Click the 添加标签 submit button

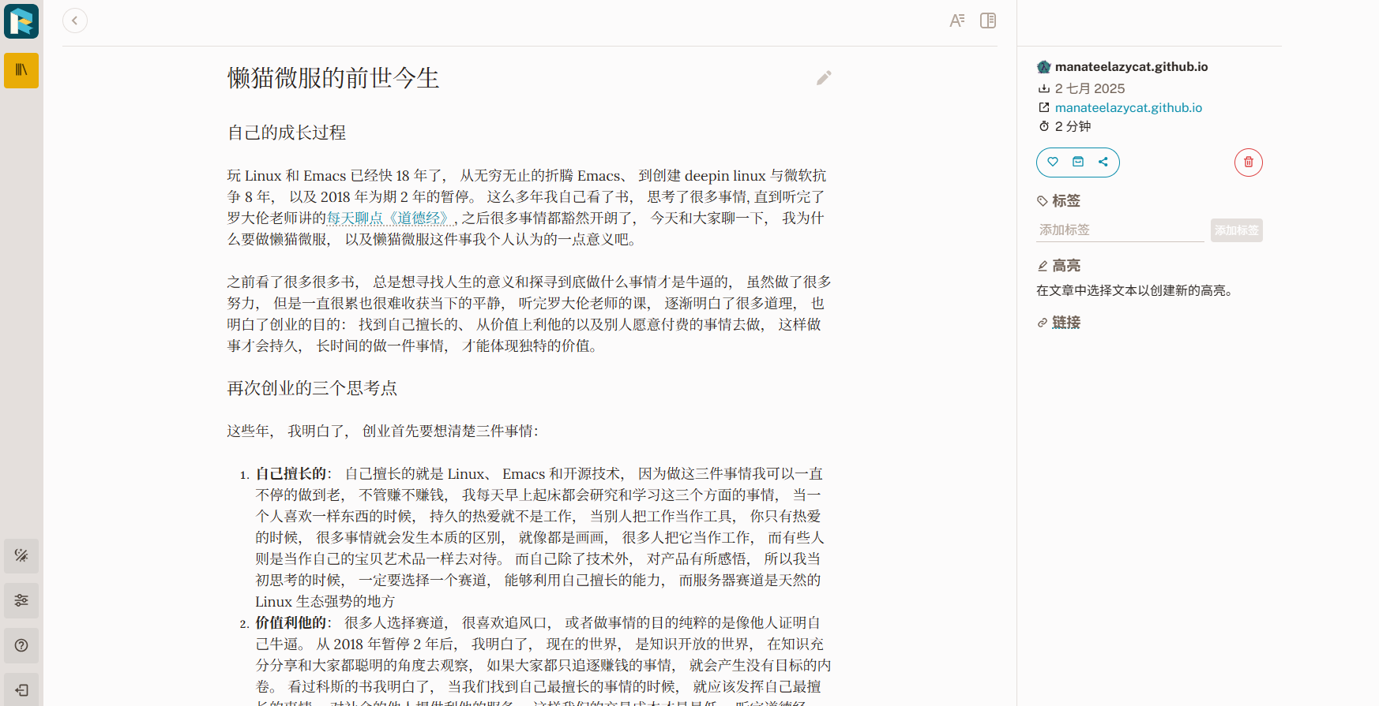[1237, 230]
